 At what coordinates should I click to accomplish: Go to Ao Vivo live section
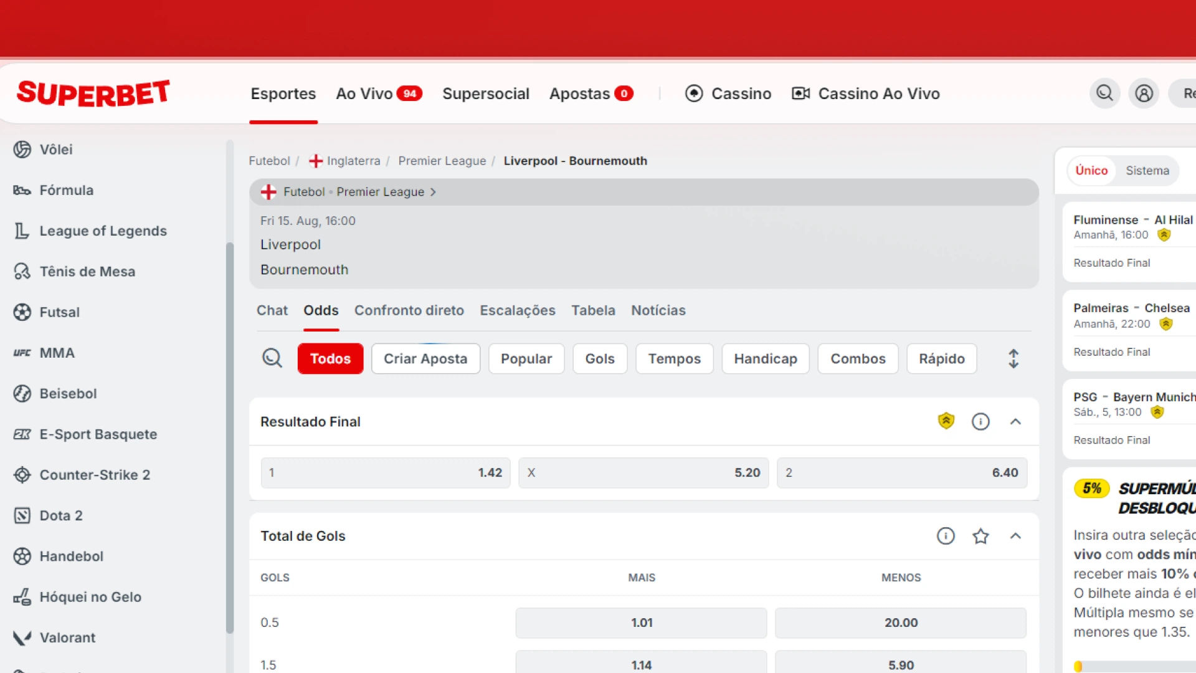pyautogui.click(x=379, y=93)
